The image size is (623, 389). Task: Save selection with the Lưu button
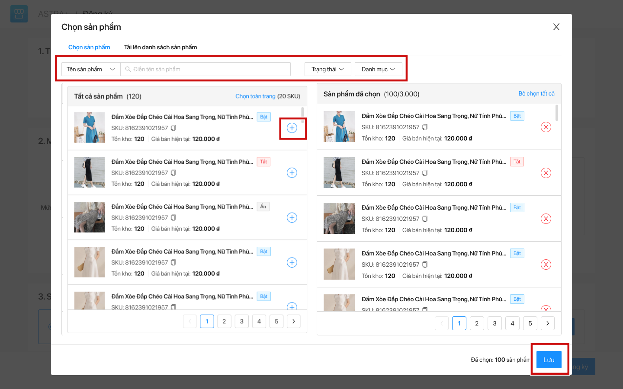click(549, 360)
